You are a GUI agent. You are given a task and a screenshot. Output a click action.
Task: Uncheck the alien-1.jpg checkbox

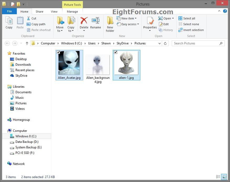tap(116, 52)
